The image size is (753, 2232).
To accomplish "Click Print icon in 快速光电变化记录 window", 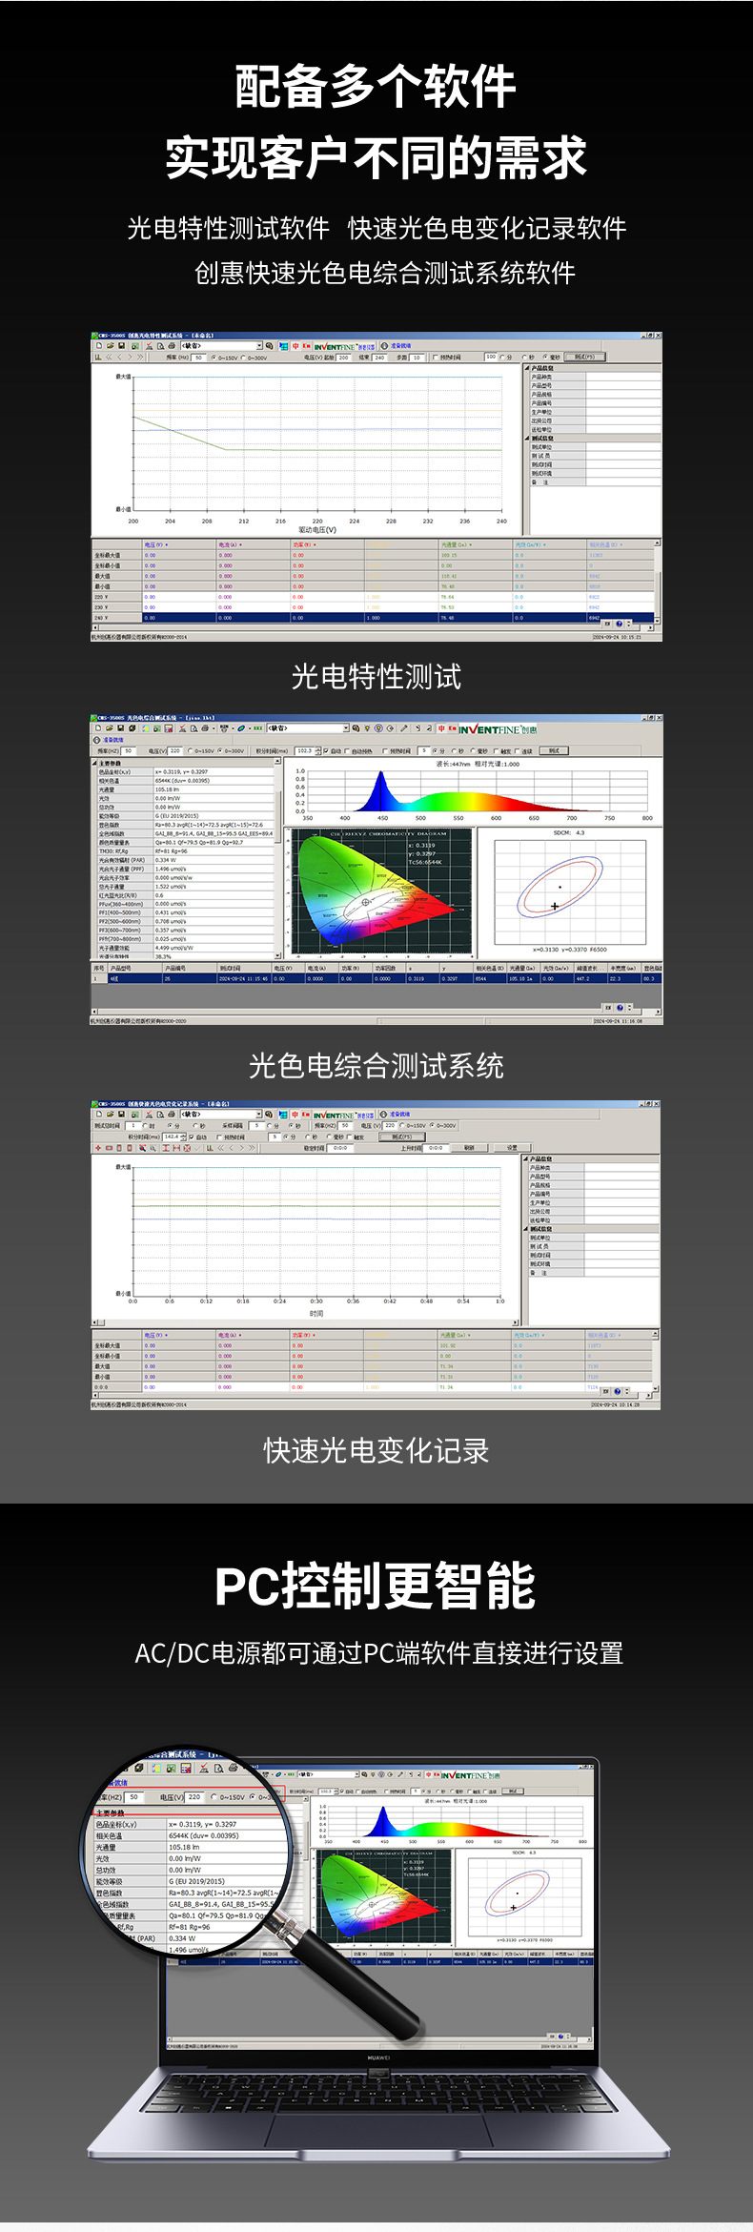I will click(172, 1114).
